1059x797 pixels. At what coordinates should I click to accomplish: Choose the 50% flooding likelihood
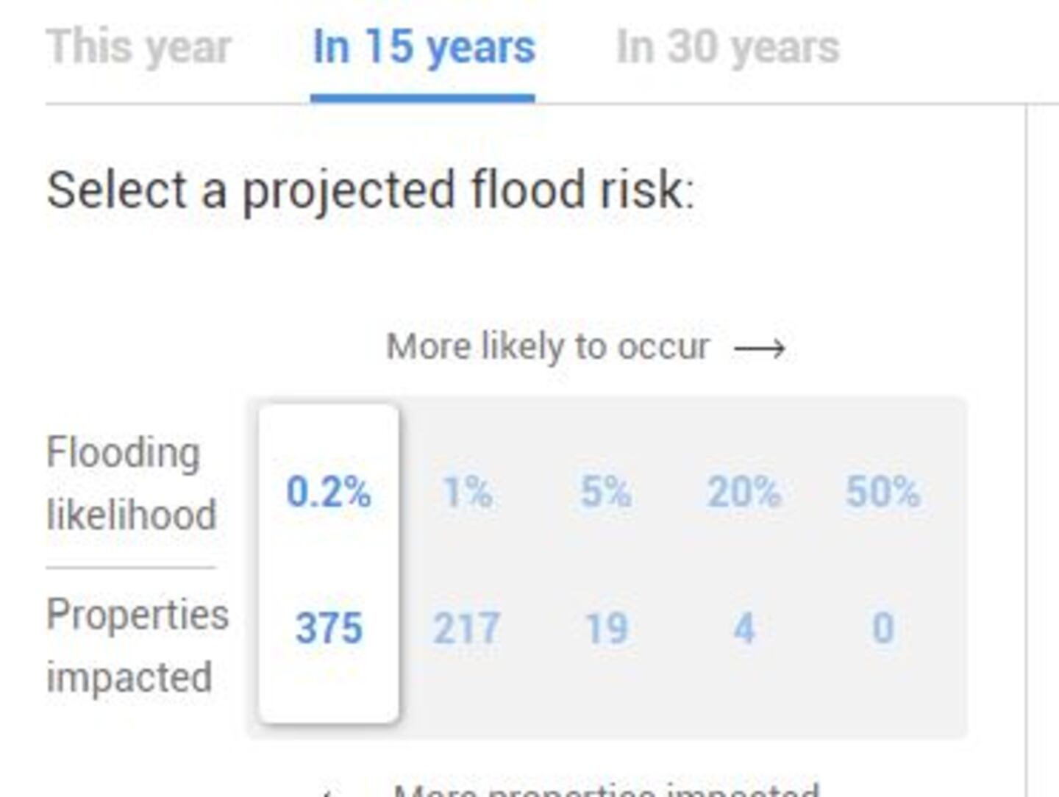[883, 492]
